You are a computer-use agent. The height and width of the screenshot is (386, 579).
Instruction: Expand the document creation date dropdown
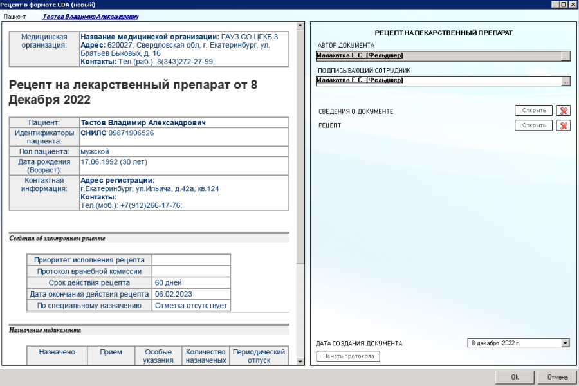(565, 343)
